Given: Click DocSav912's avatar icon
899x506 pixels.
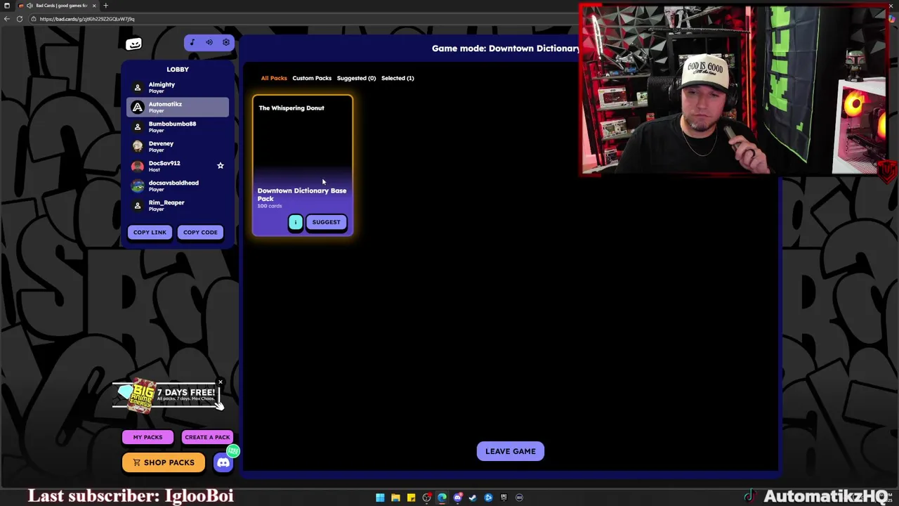Looking at the screenshot, I should click(138, 167).
